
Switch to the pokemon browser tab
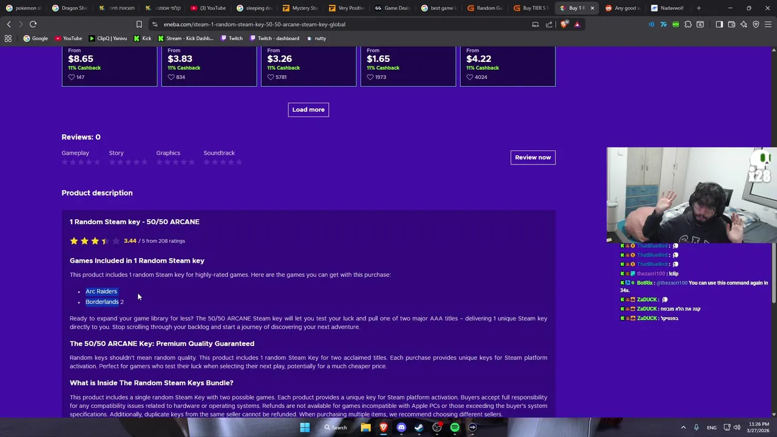pos(23,8)
